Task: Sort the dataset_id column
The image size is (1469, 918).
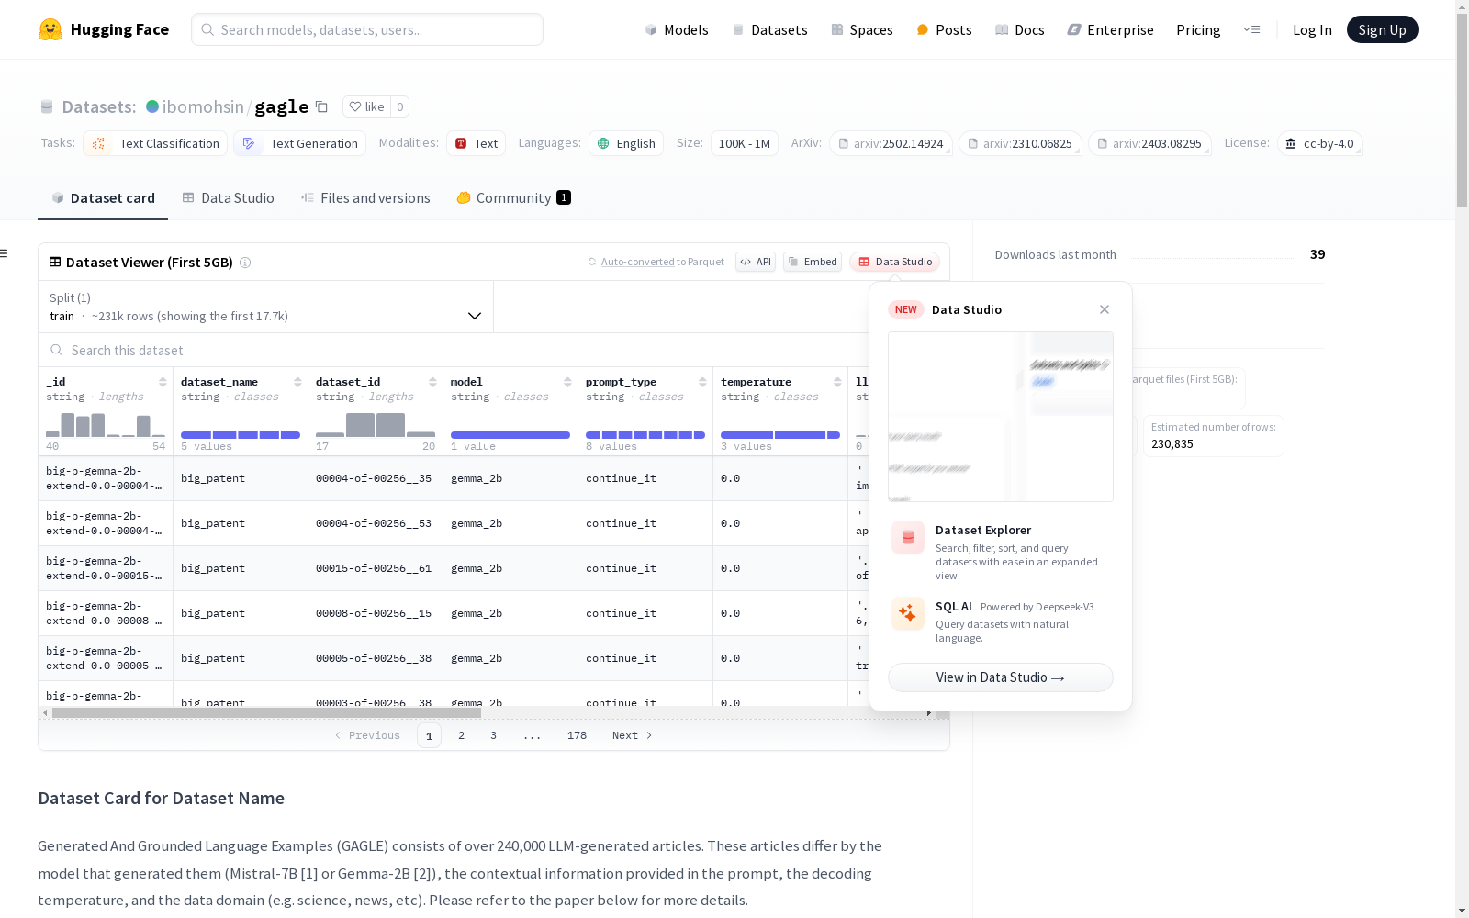Action: [432, 382]
